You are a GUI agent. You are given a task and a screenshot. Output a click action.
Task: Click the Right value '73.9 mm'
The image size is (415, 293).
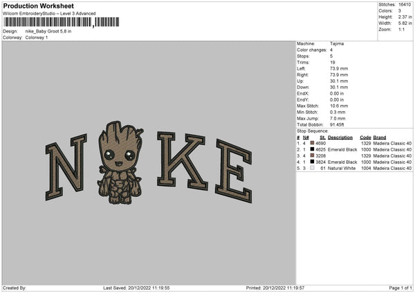[x=339, y=75]
